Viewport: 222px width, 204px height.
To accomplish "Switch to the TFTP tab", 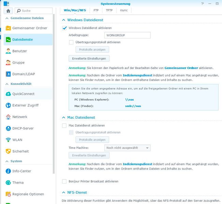I will tap(109, 10).
